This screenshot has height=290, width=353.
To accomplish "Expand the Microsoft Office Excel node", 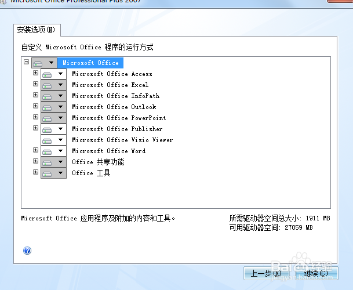I will [35, 84].
